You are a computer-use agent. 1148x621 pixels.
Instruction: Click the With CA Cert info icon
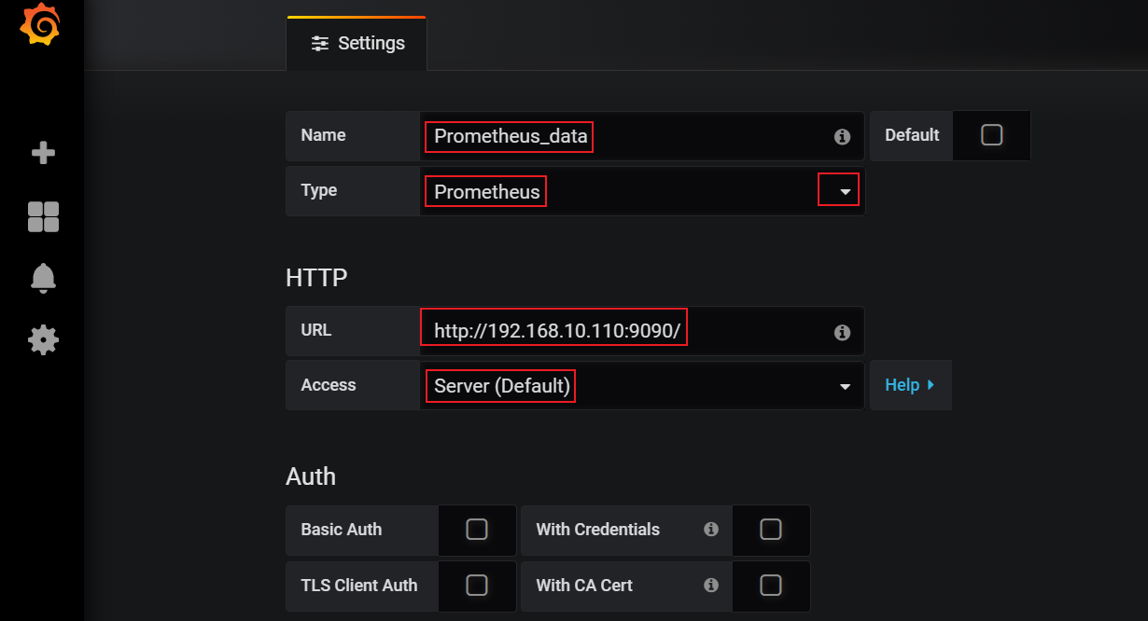(711, 585)
